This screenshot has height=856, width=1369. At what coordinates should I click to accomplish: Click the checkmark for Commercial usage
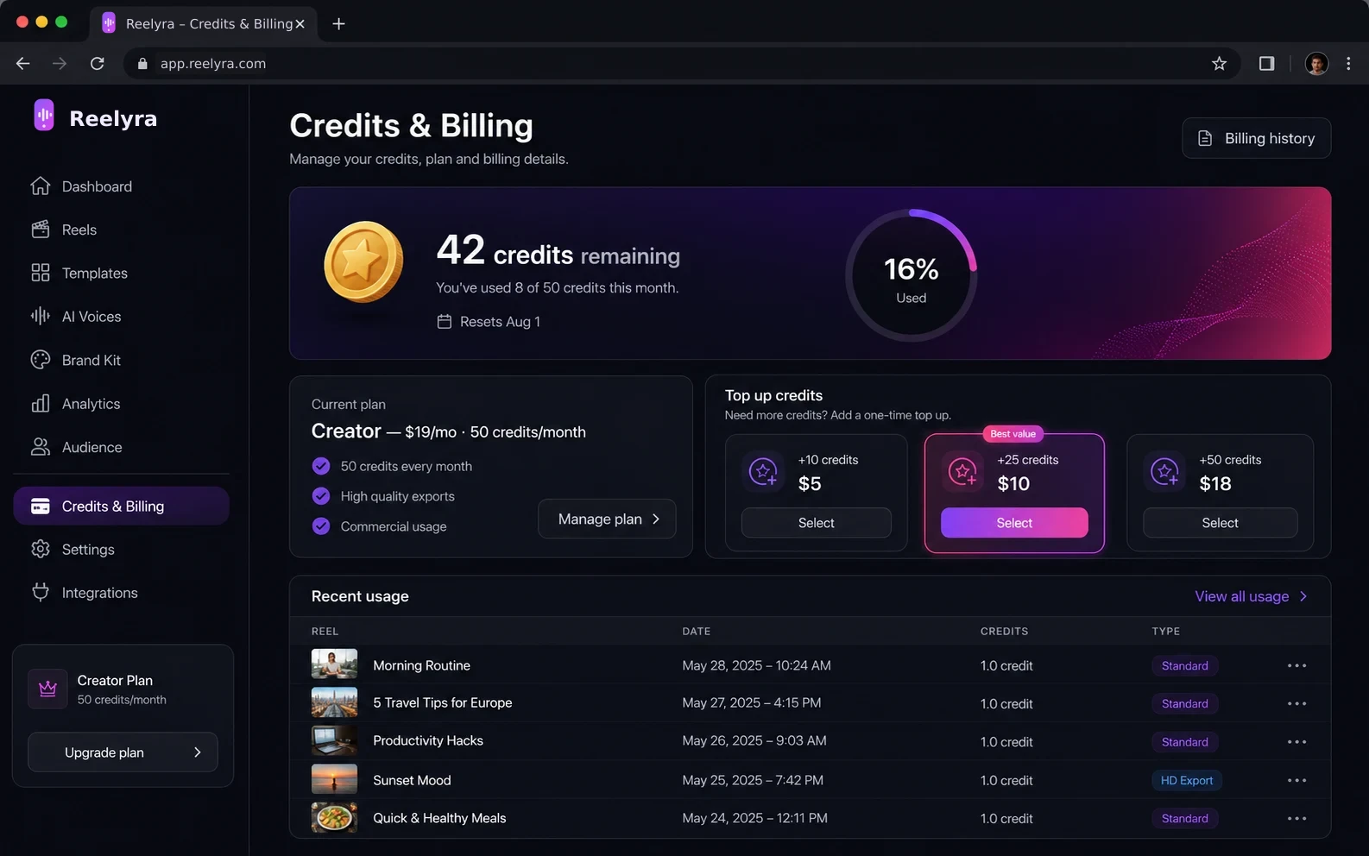[321, 526]
